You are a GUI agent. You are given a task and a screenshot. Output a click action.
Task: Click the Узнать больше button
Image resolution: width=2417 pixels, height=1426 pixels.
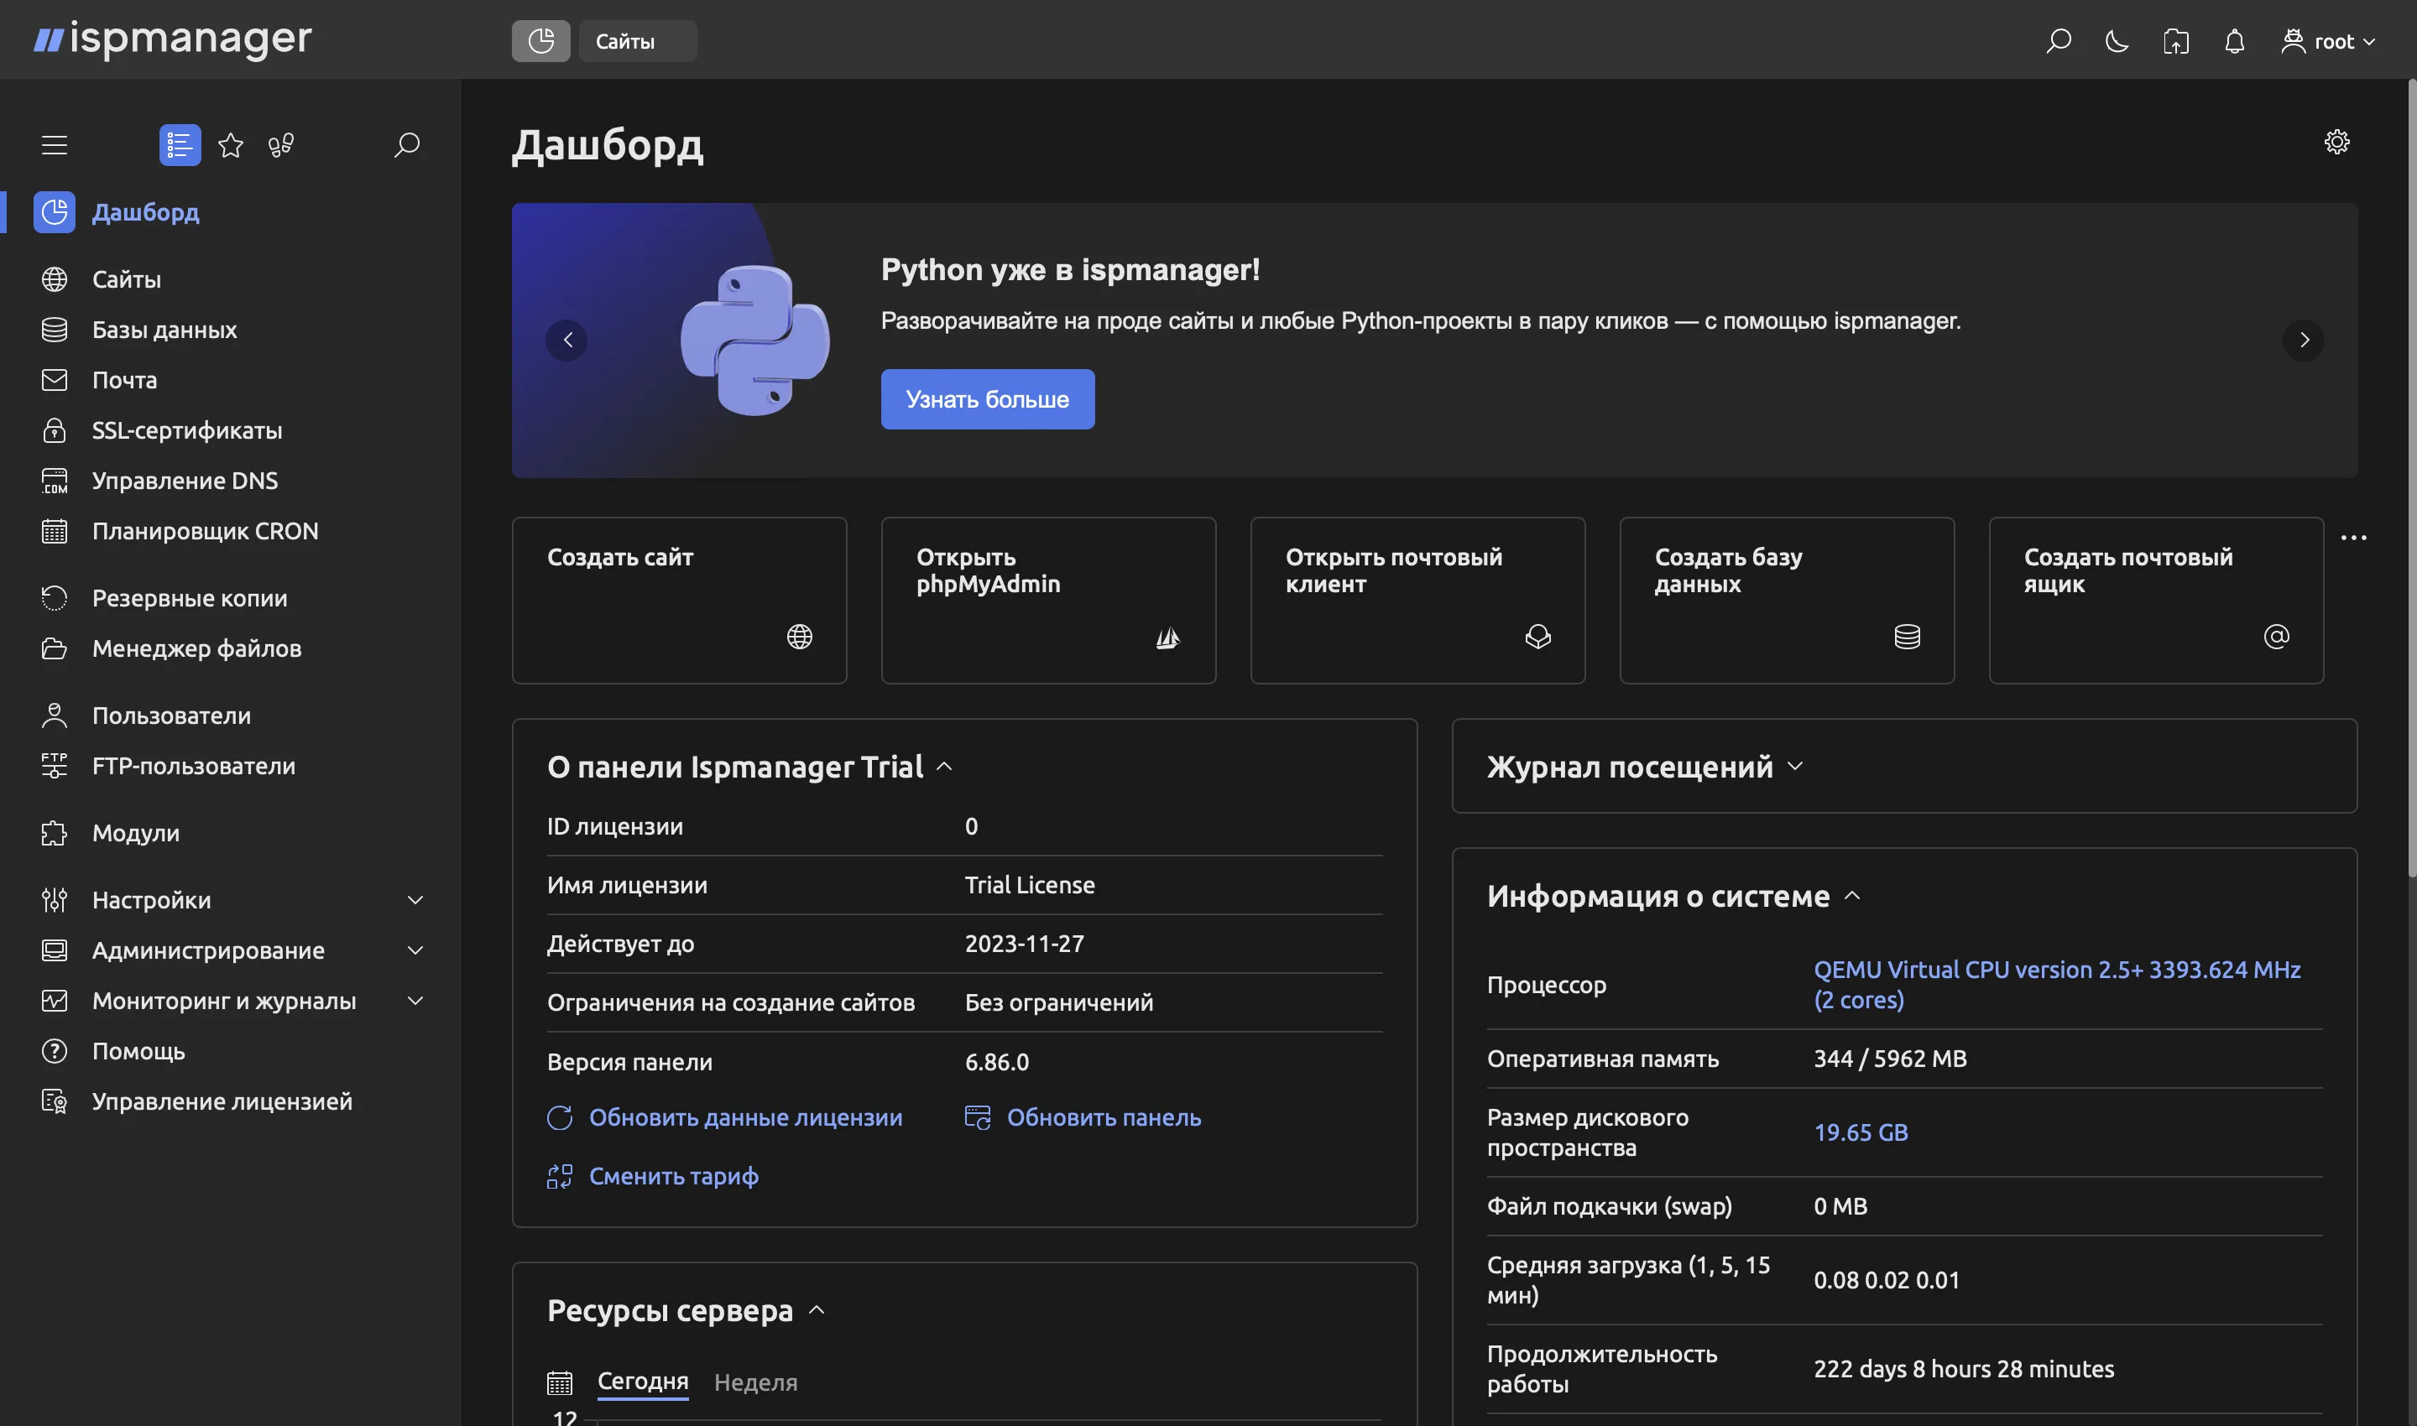[x=988, y=398]
